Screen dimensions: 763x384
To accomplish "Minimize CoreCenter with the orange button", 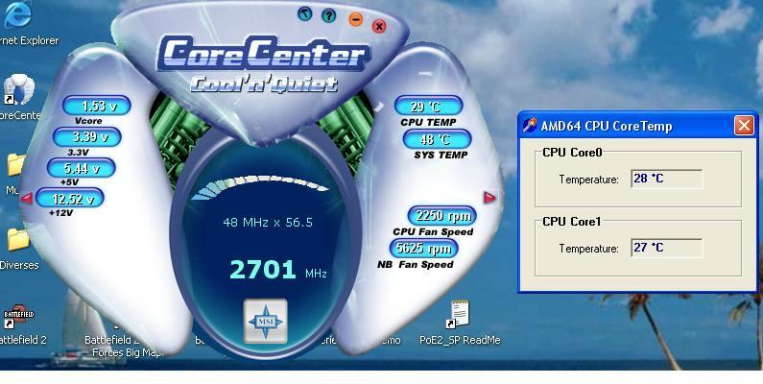I will tap(356, 20).
